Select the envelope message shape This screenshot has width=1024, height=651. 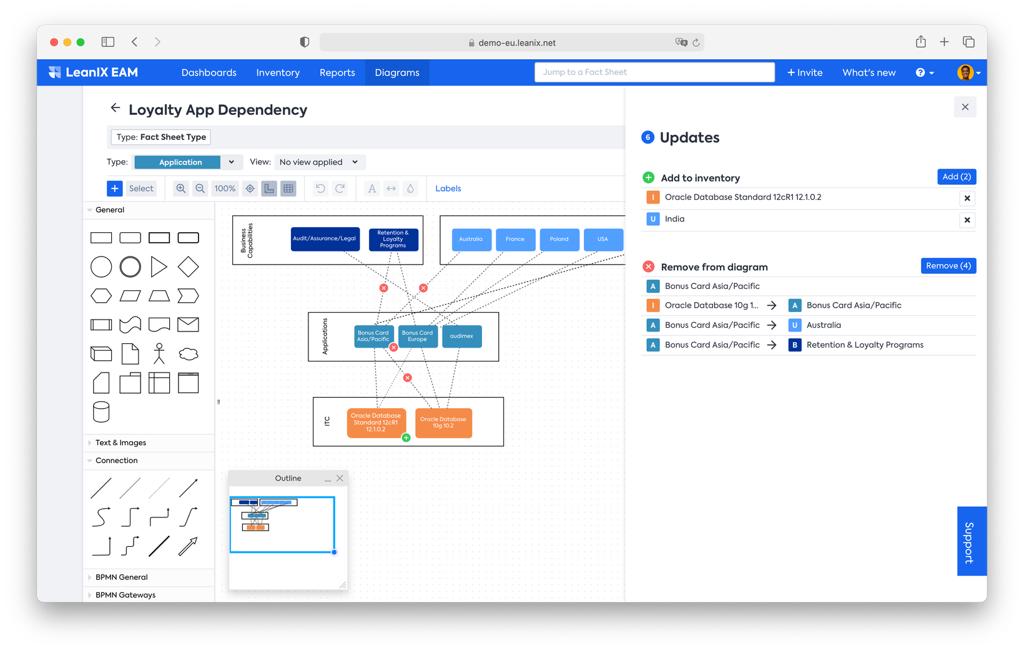[x=188, y=325]
